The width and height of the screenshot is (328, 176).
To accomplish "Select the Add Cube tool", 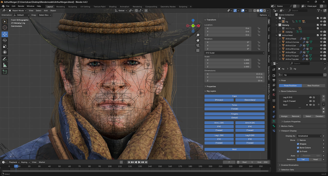I will 5,72.
